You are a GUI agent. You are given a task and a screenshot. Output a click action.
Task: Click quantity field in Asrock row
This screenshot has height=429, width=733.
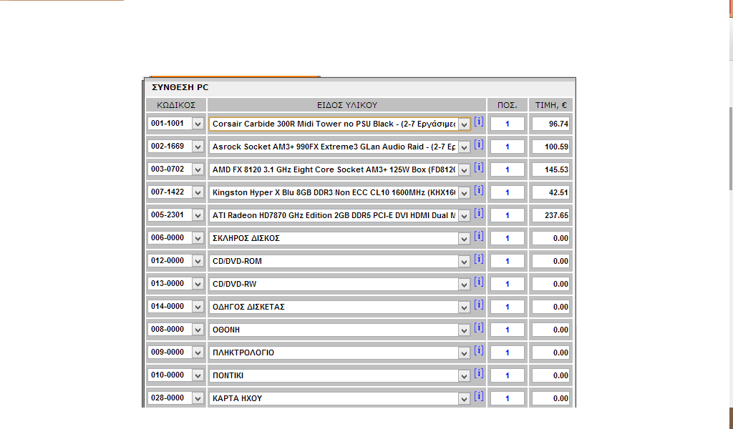[508, 147]
